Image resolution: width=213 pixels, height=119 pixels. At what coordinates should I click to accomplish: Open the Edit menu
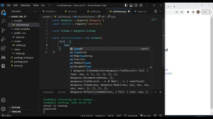click(x=15, y=5)
